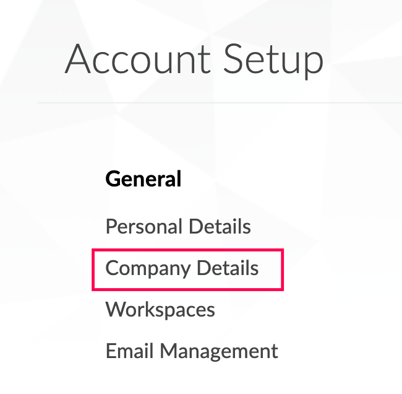Screen dimensions: 402x394
Task: Open Email Management settings
Action: [192, 351]
